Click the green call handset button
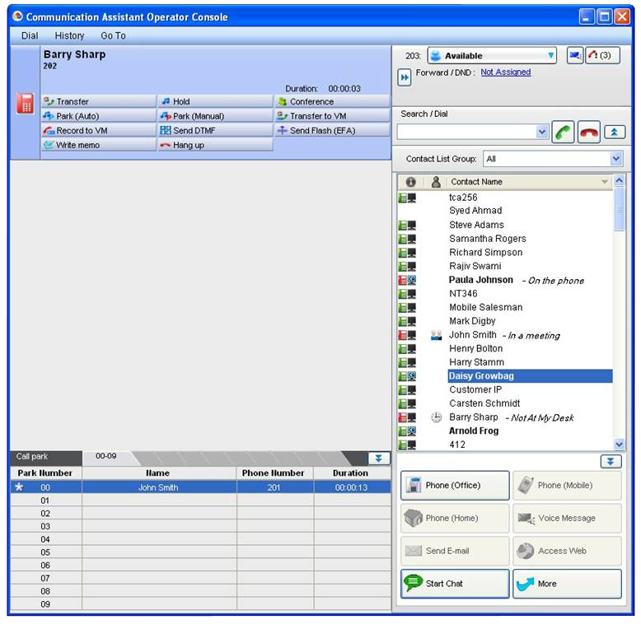This screenshot has width=641, height=624. click(563, 132)
